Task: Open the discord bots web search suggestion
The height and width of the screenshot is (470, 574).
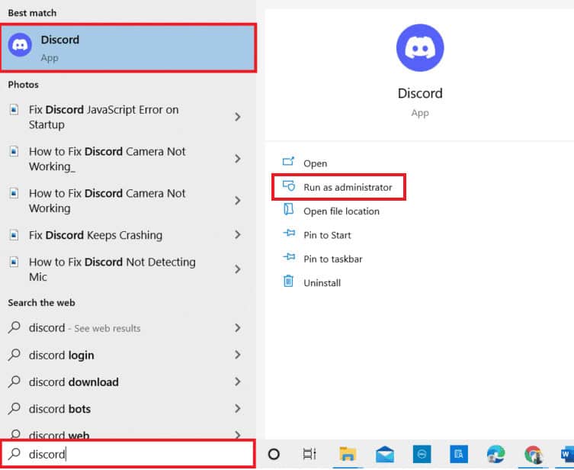Action: point(59,409)
